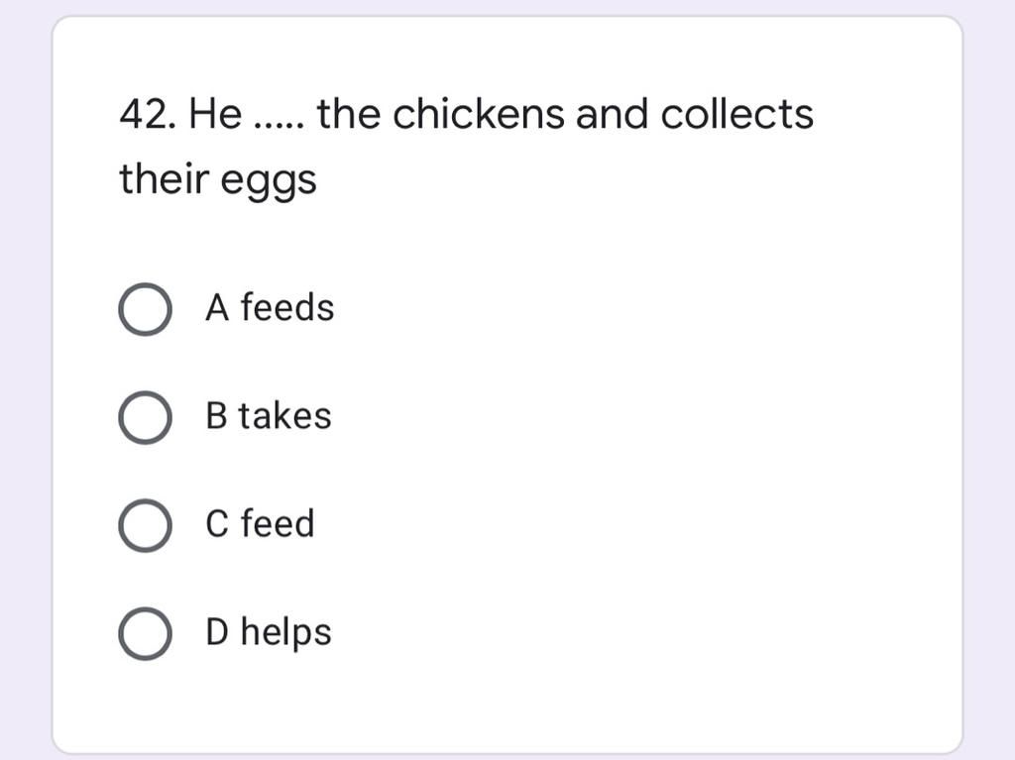The height and width of the screenshot is (760, 1015).
Task: Click the word 'feed' in option C
Action: (x=278, y=523)
